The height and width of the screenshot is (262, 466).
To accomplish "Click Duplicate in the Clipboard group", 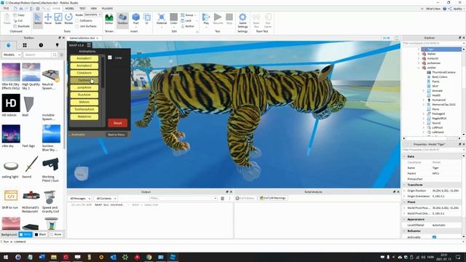I will point(21,26).
